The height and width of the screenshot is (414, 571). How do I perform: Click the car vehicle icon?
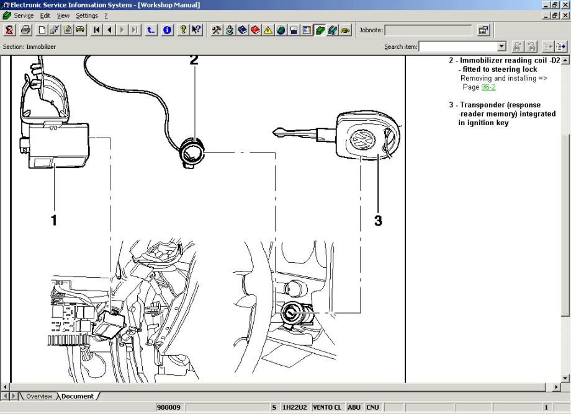[x=80, y=30]
